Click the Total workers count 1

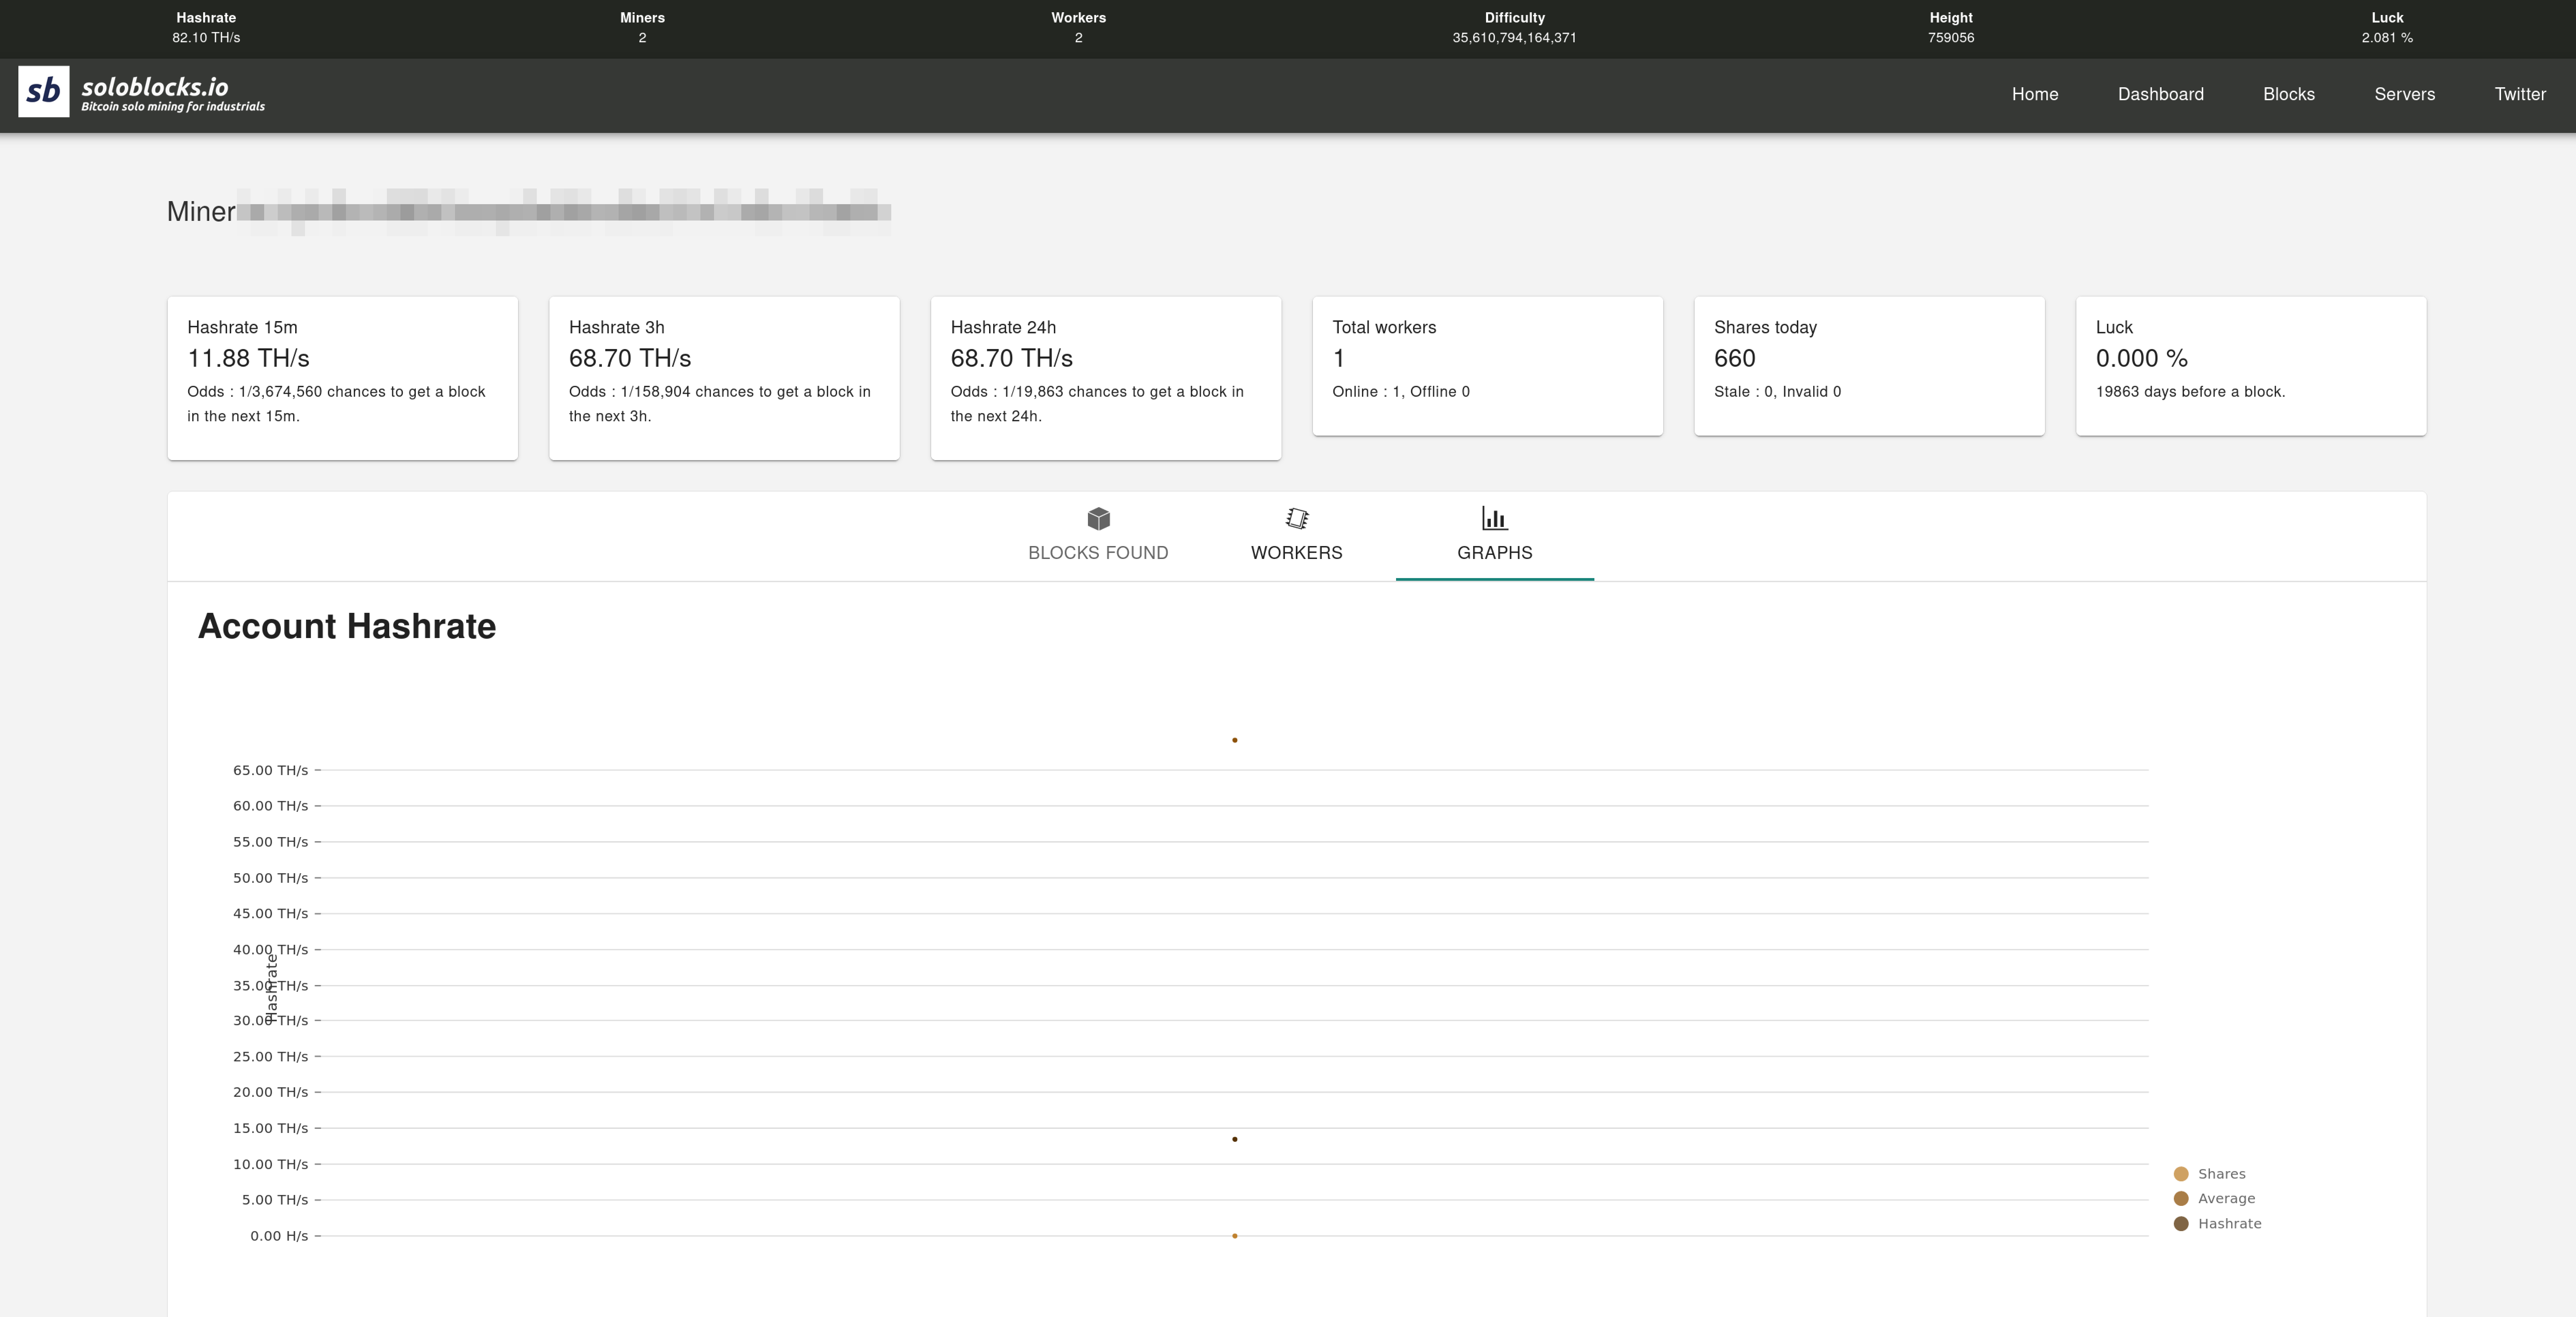1339,358
